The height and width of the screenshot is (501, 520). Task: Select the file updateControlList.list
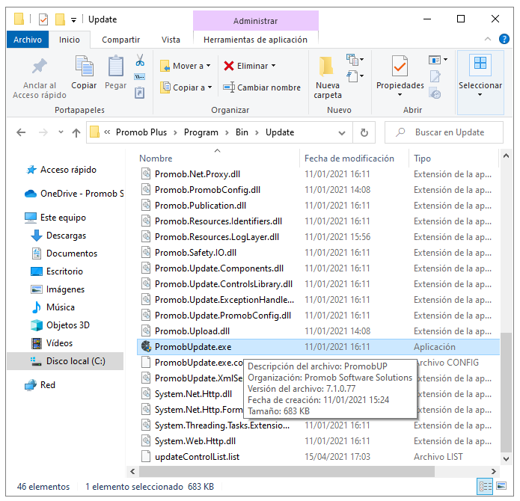(197, 457)
